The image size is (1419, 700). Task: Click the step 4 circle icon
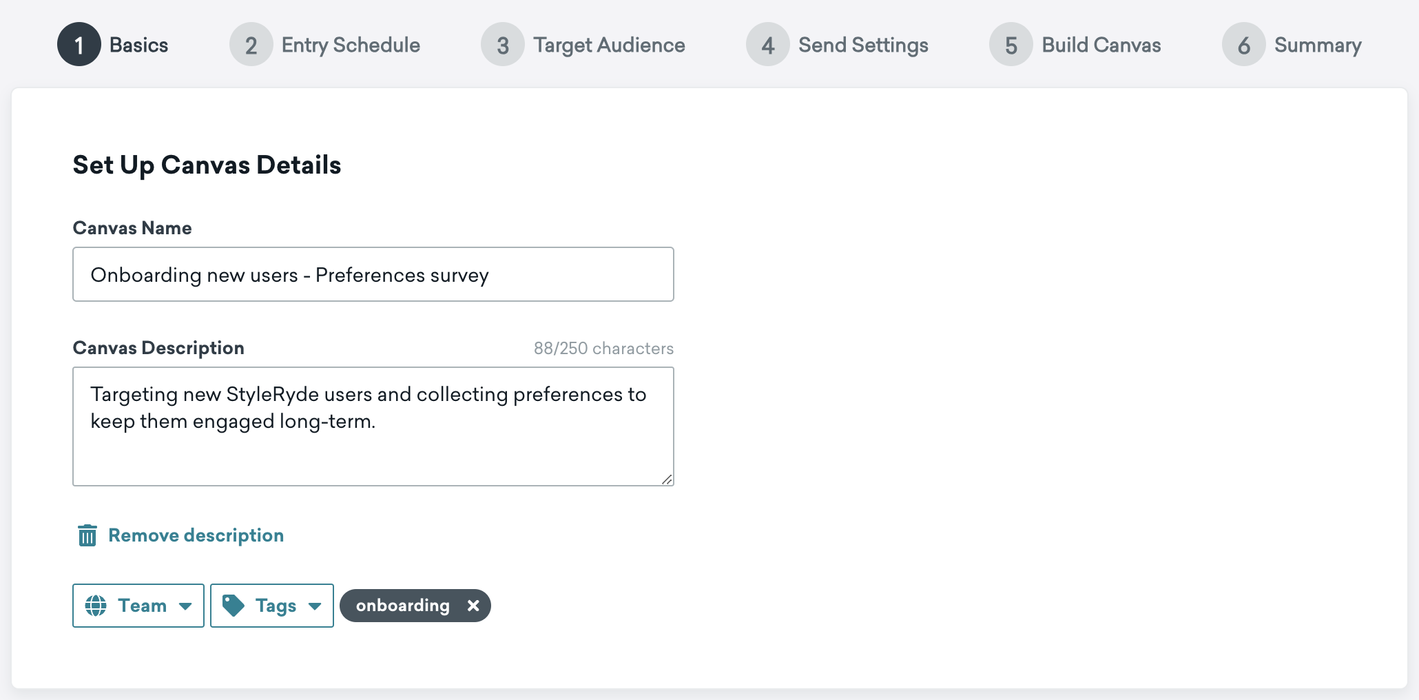click(768, 45)
